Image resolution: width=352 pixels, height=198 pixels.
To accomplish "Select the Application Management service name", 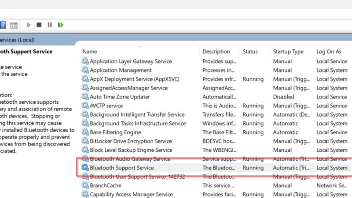I will pyautogui.click(x=121, y=70).
